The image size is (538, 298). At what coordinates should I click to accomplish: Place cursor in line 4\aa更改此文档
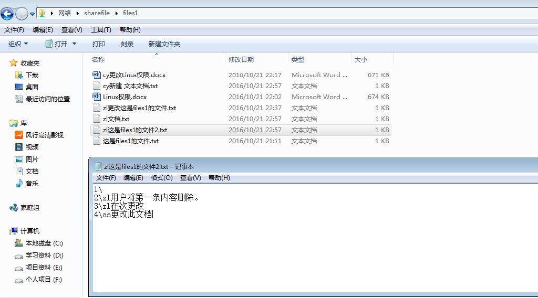[123, 215]
